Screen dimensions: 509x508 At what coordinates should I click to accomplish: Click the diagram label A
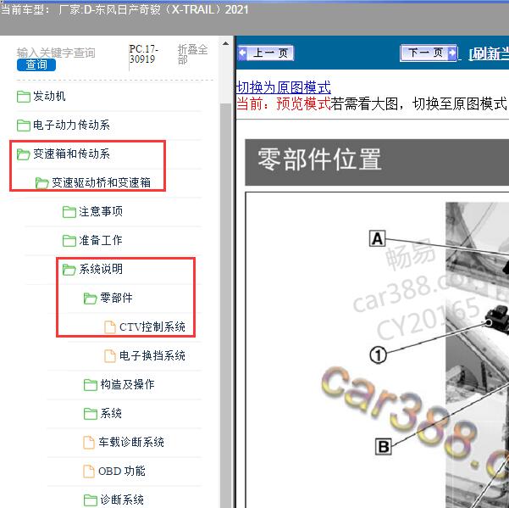(377, 239)
